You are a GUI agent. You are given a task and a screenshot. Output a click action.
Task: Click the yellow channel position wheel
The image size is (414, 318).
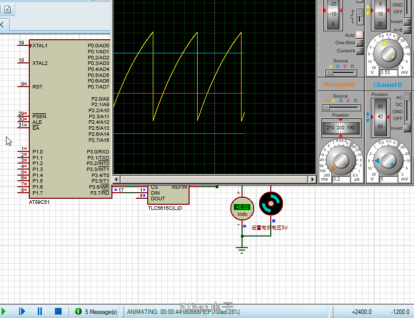click(380, 15)
